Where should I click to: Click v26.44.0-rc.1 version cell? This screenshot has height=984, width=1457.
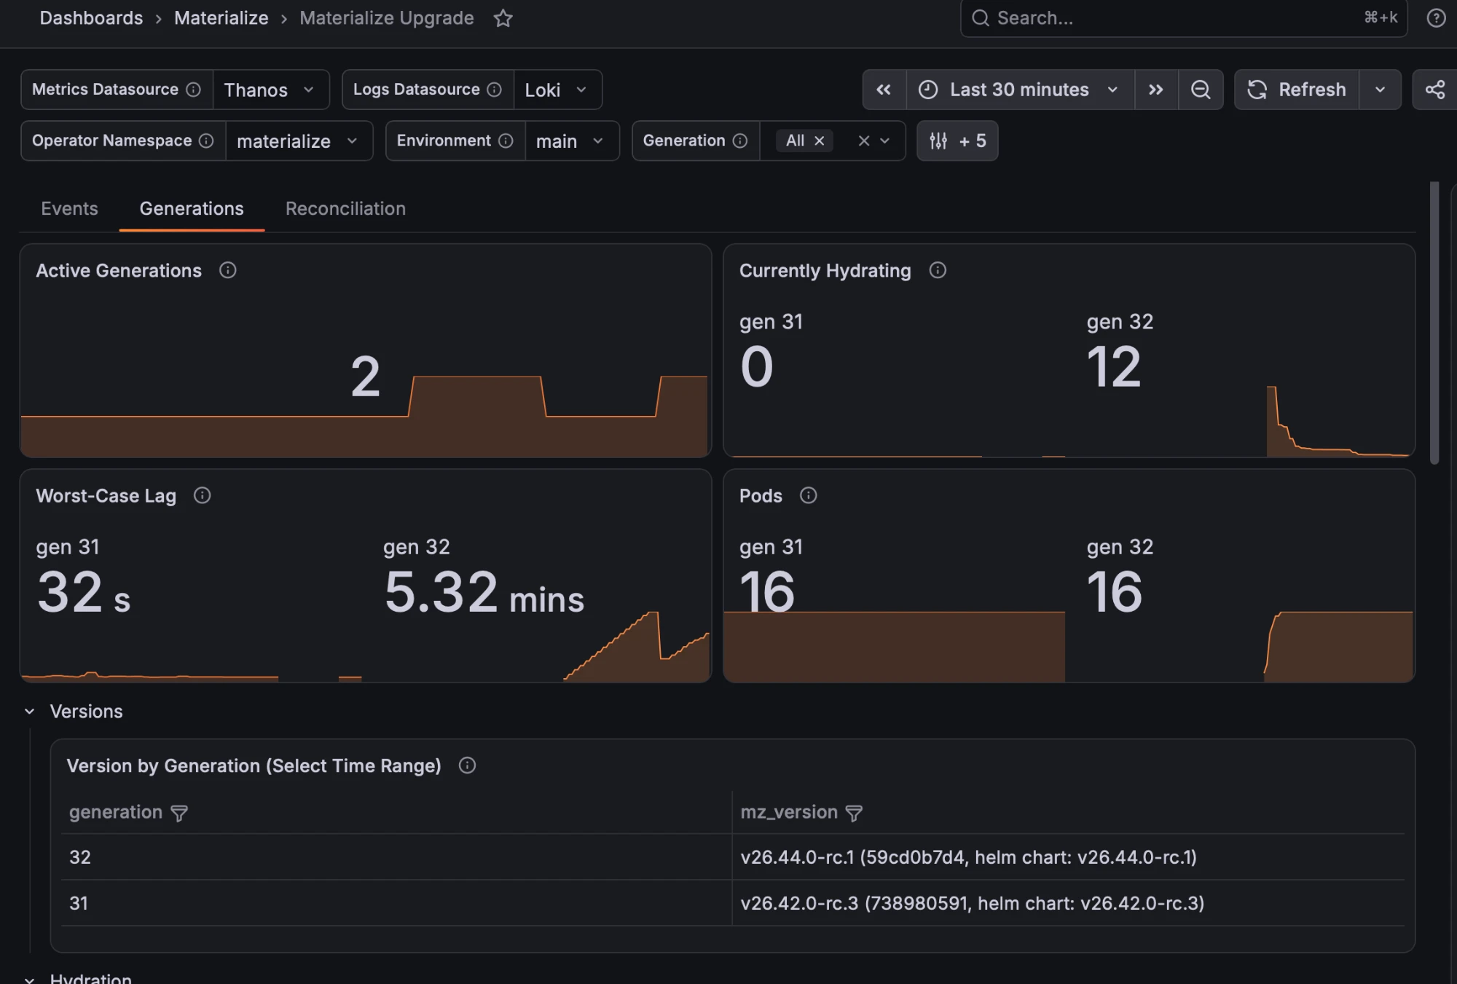point(1068,857)
